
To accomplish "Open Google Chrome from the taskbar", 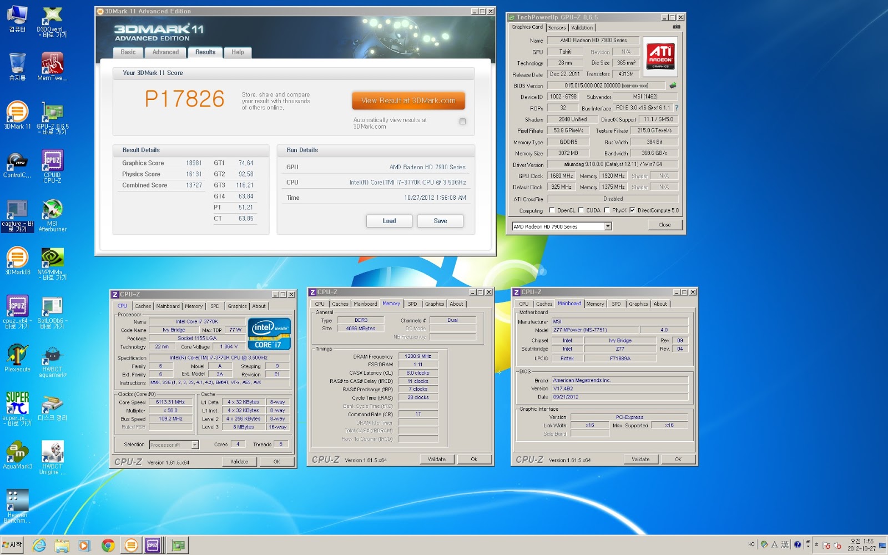I will [108, 545].
